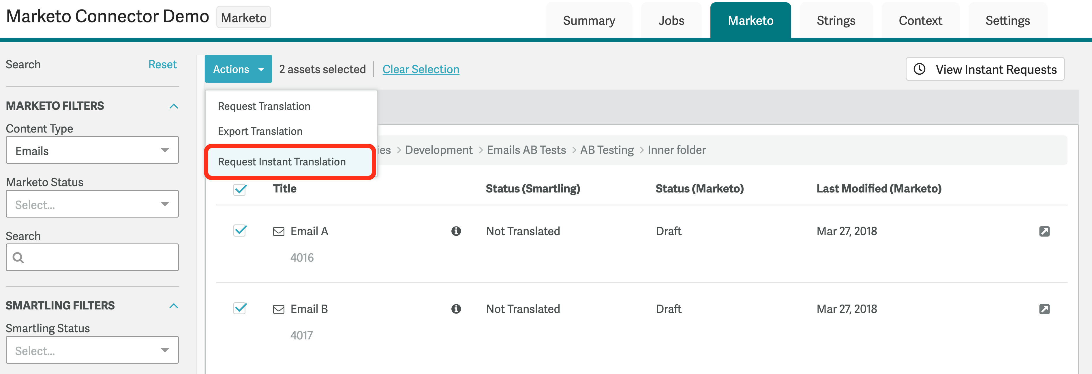Open the Content Type Emails dropdown

[x=92, y=150]
